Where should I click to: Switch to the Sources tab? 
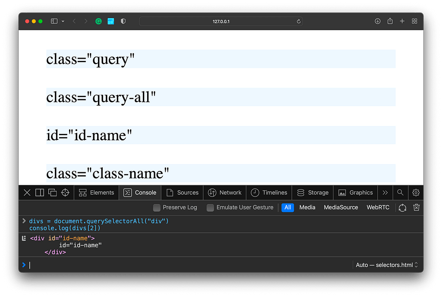pyautogui.click(x=182, y=193)
